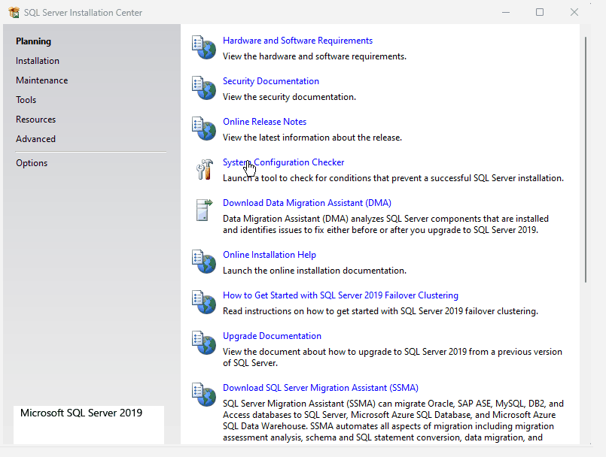Viewport: 606px width, 457px height.
Task: Click the text 'View the hardware and software requirements.'
Action: (x=315, y=56)
